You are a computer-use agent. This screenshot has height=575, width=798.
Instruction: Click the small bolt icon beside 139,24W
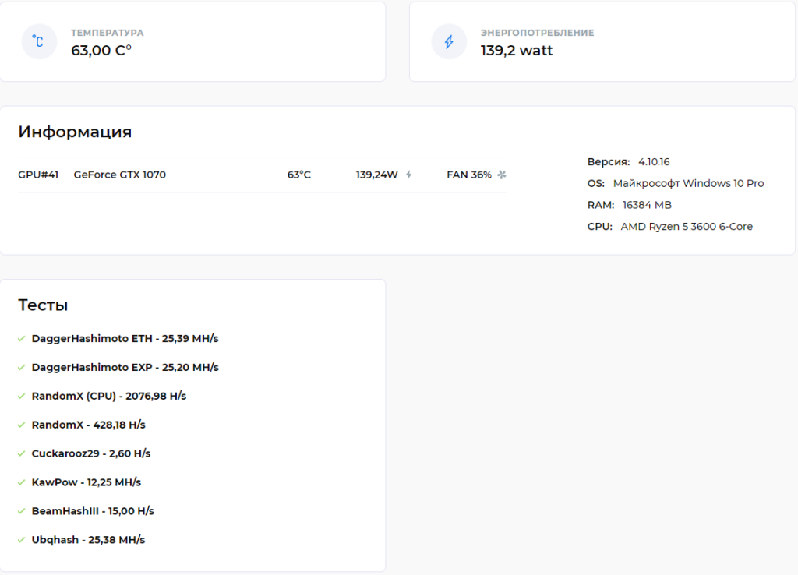point(408,175)
